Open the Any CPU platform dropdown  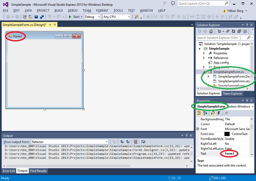(x=129, y=17)
